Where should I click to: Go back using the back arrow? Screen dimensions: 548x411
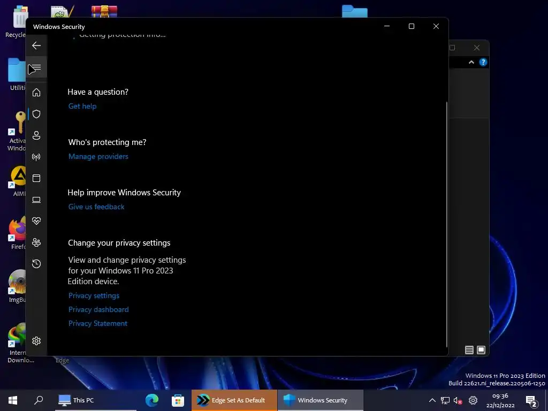pos(36,45)
